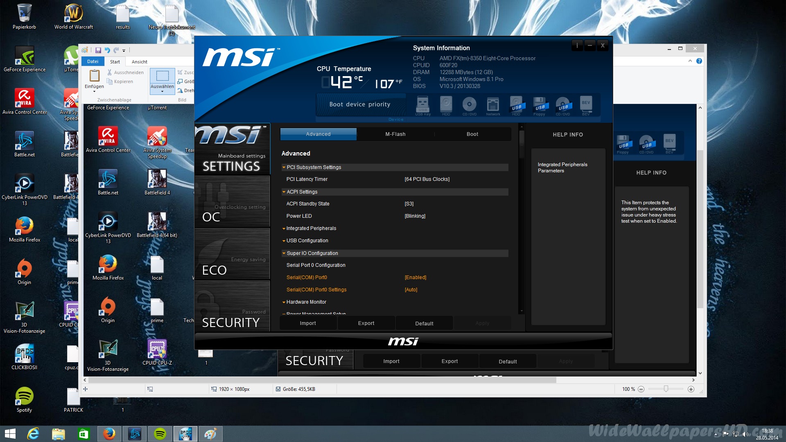
Task: Click Import button in front MSI window
Action: [308, 323]
